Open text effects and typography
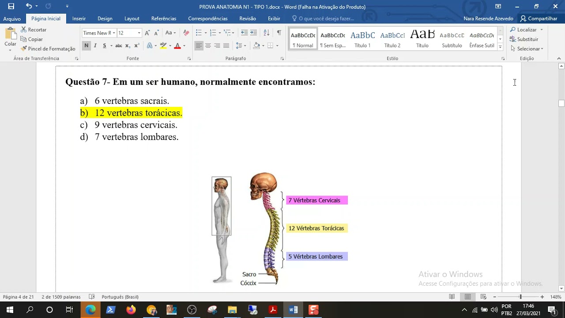565x318 pixels. click(x=150, y=45)
